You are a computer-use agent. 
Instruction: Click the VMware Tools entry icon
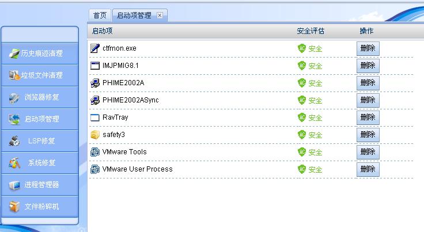click(95, 152)
